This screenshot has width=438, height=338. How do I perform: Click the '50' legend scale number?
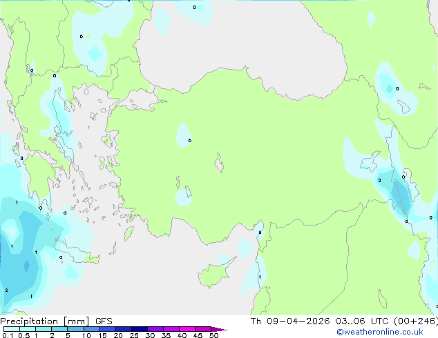(213, 335)
